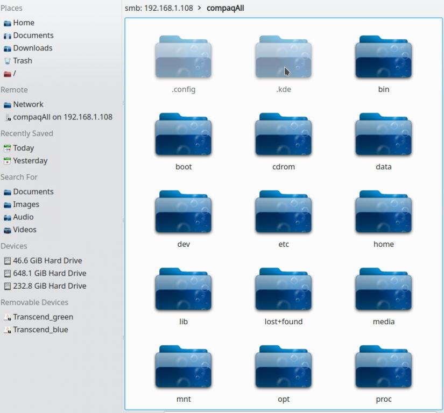Open Downloads in Places panel
Viewport: 444px width, 413px height.
(32, 48)
